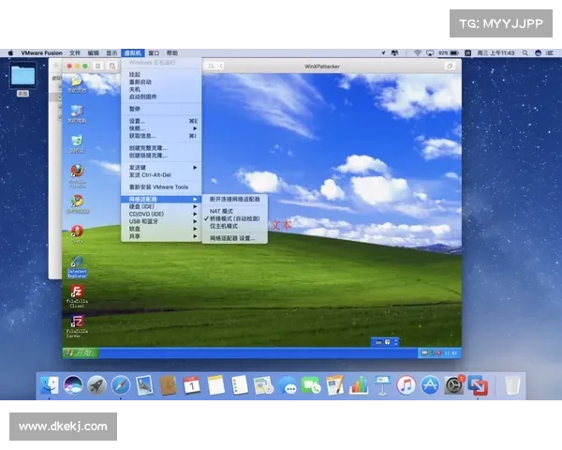
Task: Select checked 桥接模式 (自动检测) option
Action: (234, 218)
